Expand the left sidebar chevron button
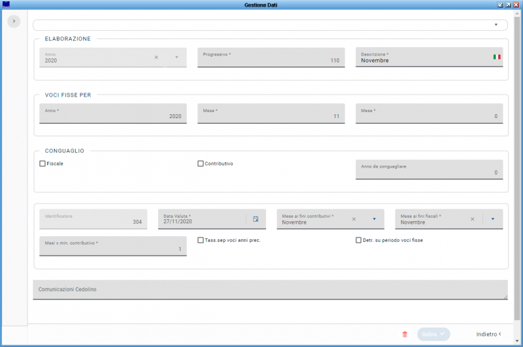Viewport: 523px width, 347px height. pyautogui.click(x=14, y=22)
